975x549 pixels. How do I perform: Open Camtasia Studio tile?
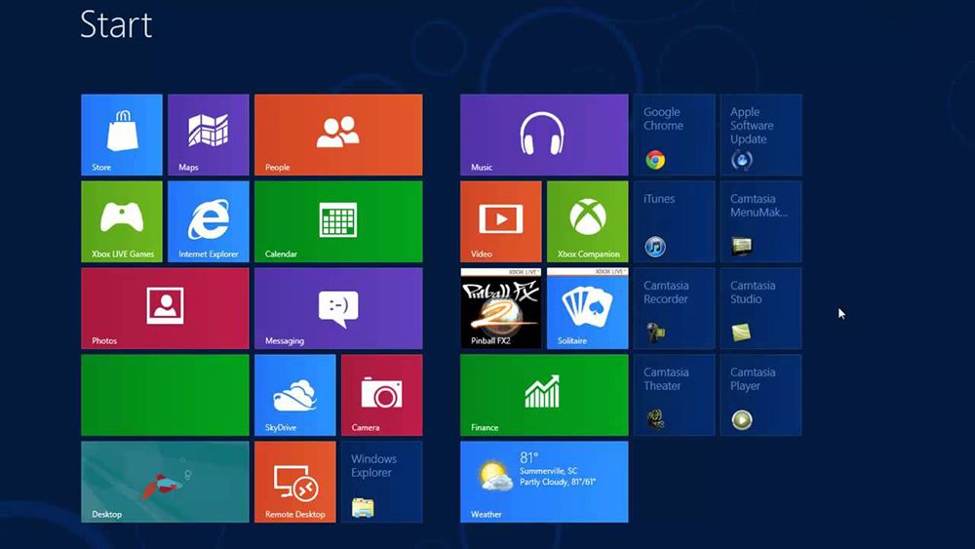pos(761,308)
